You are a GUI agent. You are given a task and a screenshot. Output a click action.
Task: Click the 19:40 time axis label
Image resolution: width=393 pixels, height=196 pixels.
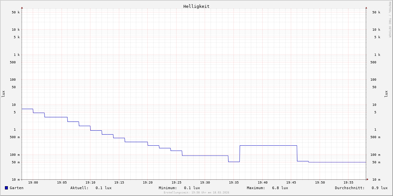pos(263,183)
